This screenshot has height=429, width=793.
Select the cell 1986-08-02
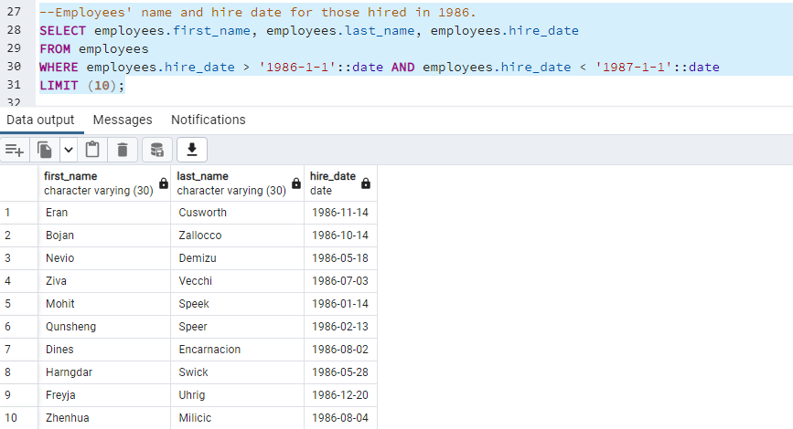pyautogui.click(x=340, y=350)
